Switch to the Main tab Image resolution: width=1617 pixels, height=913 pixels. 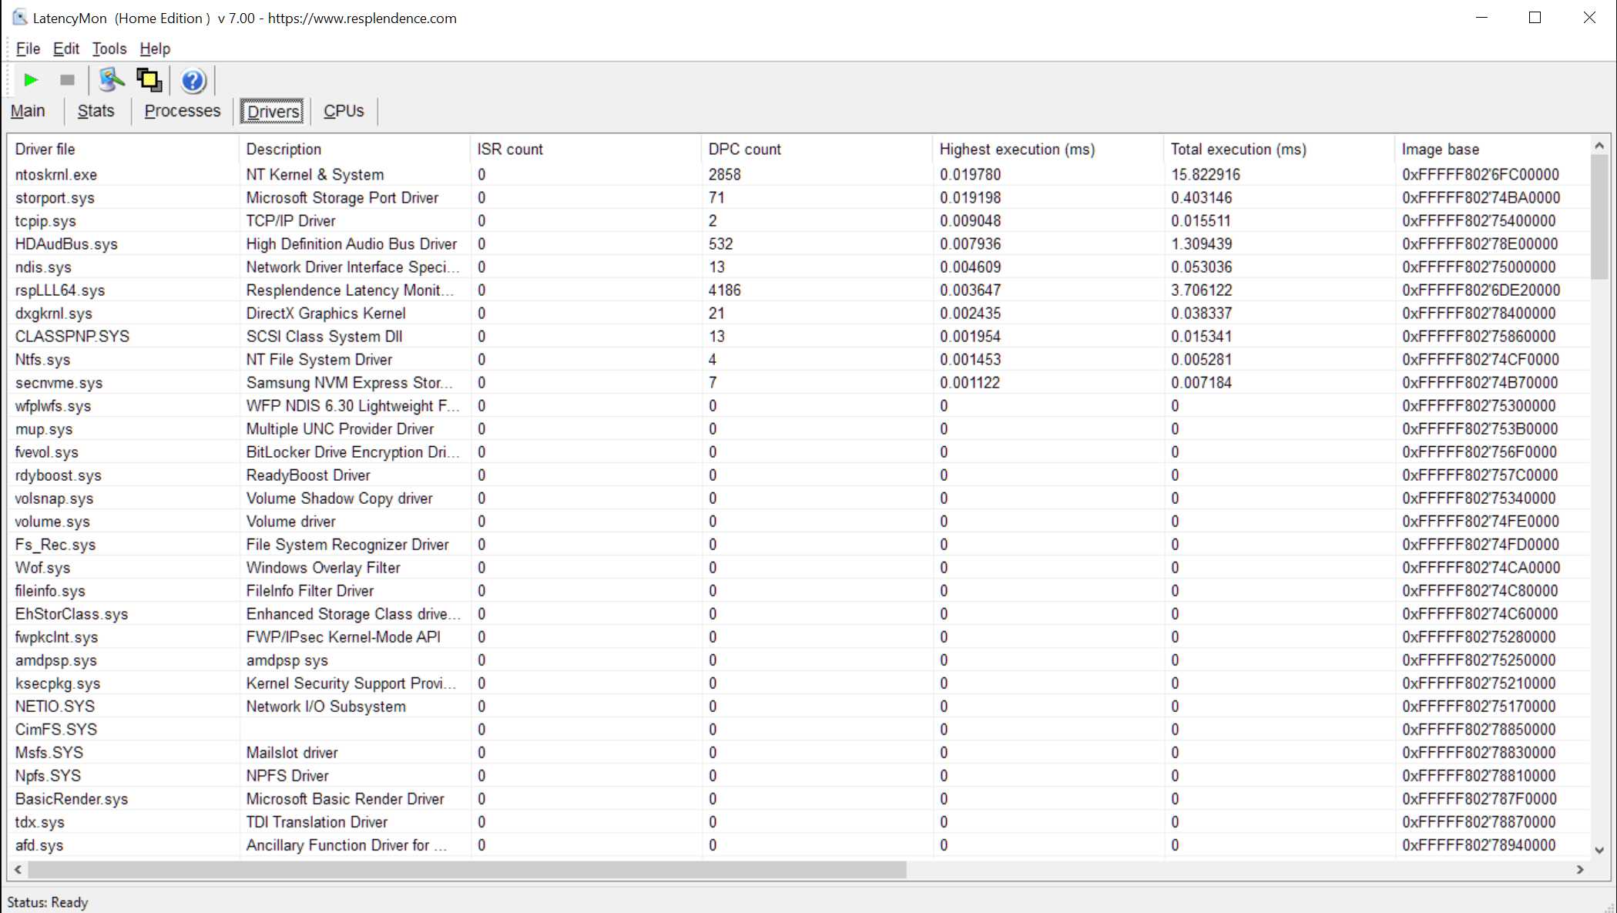pos(28,111)
